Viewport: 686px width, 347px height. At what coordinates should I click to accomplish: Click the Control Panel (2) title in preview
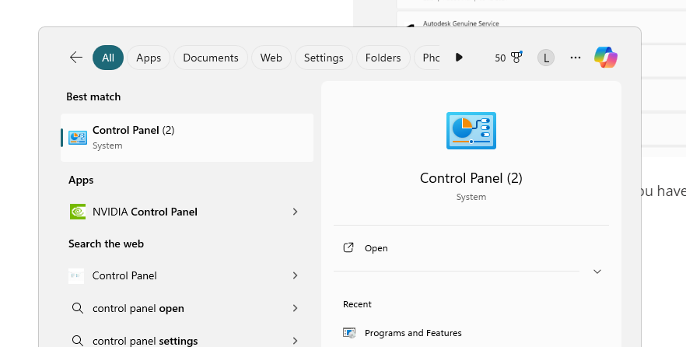[471, 178]
